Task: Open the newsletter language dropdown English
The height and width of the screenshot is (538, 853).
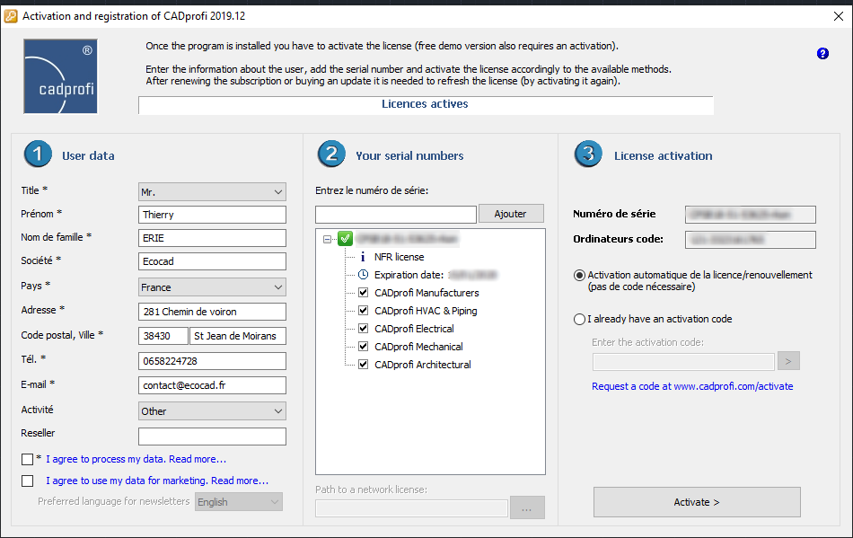Action: pos(239,502)
